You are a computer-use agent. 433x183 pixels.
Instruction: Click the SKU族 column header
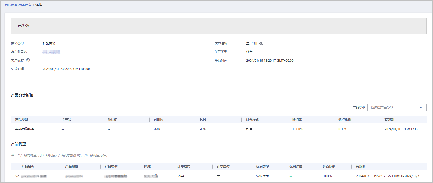click(x=112, y=120)
